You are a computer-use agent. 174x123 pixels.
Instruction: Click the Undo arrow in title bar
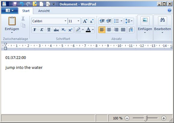pyautogui.click(x=22, y=4)
